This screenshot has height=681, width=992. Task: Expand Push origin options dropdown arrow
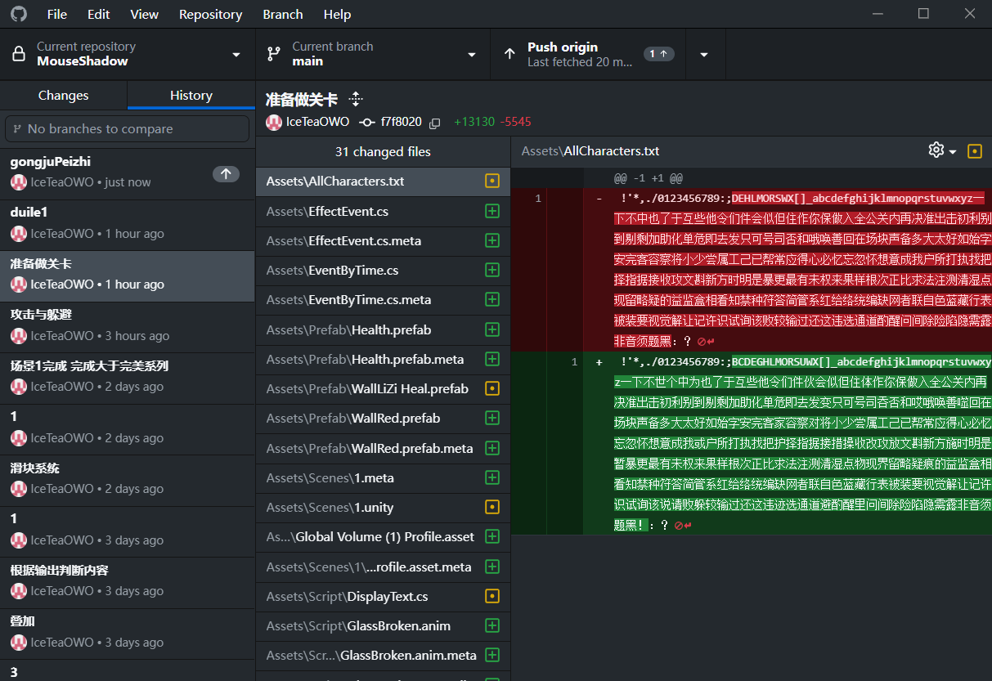click(703, 54)
